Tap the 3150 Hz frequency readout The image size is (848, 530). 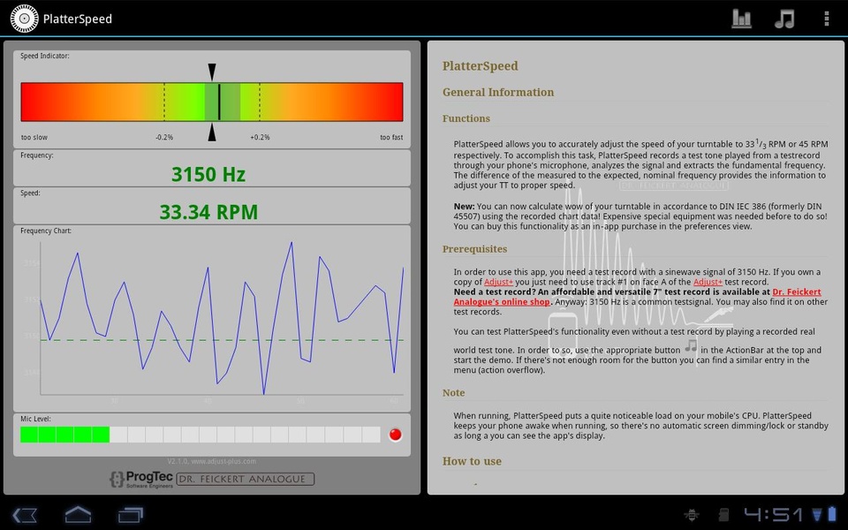pos(208,174)
